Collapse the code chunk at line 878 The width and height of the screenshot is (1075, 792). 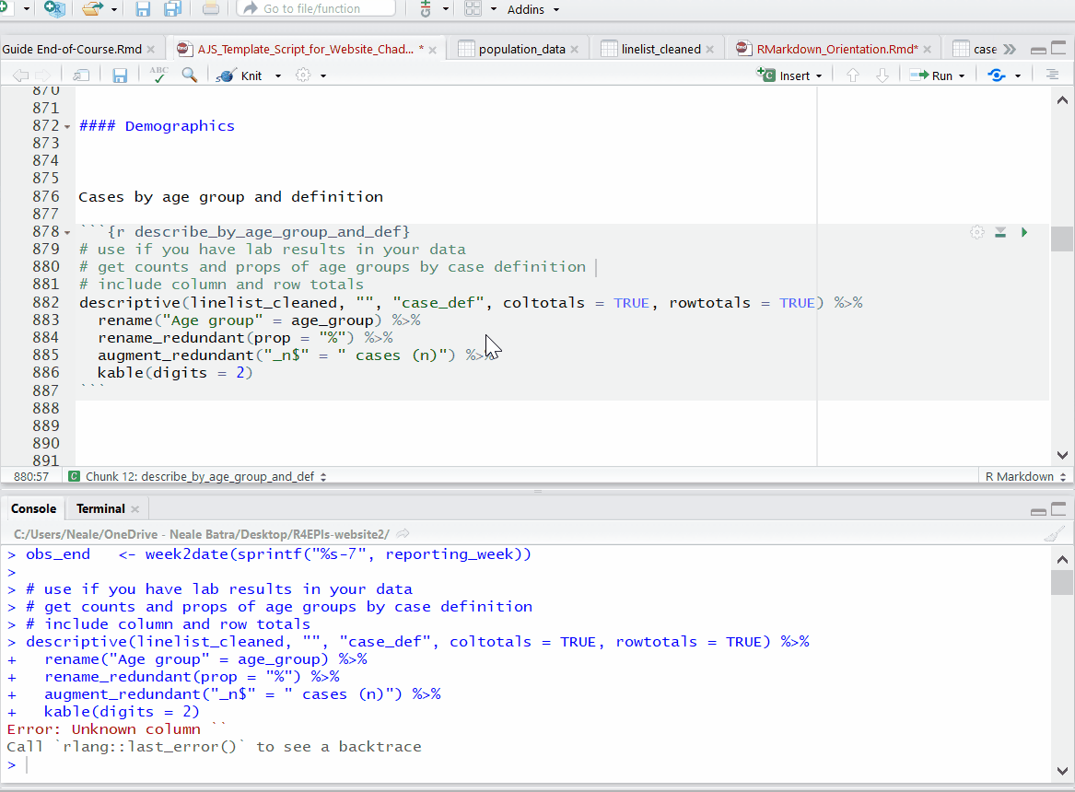click(x=67, y=233)
